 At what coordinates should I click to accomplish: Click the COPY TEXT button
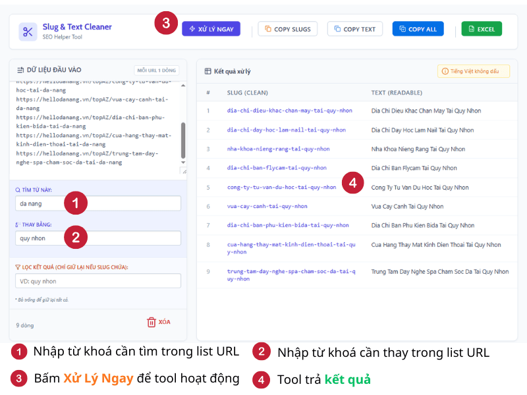[x=354, y=29]
